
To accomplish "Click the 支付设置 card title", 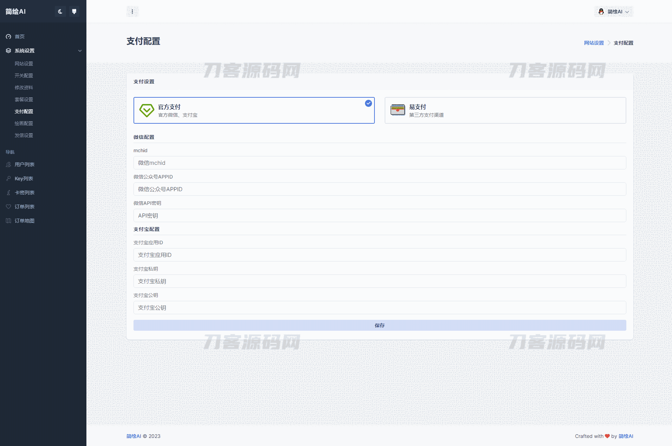I will [x=144, y=82].
